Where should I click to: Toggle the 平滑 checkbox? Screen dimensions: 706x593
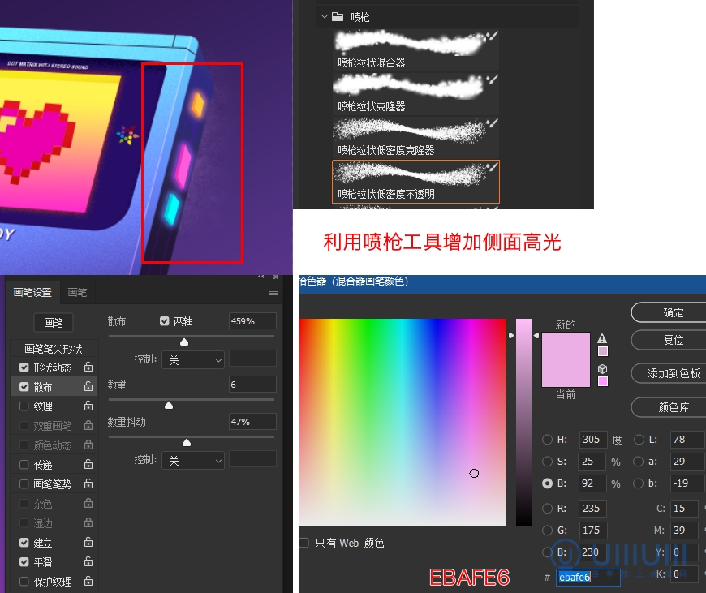[24, 562]
